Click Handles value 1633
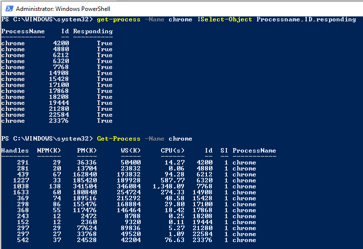The width and height of the screenshot is (363, 249). point(21,192)
